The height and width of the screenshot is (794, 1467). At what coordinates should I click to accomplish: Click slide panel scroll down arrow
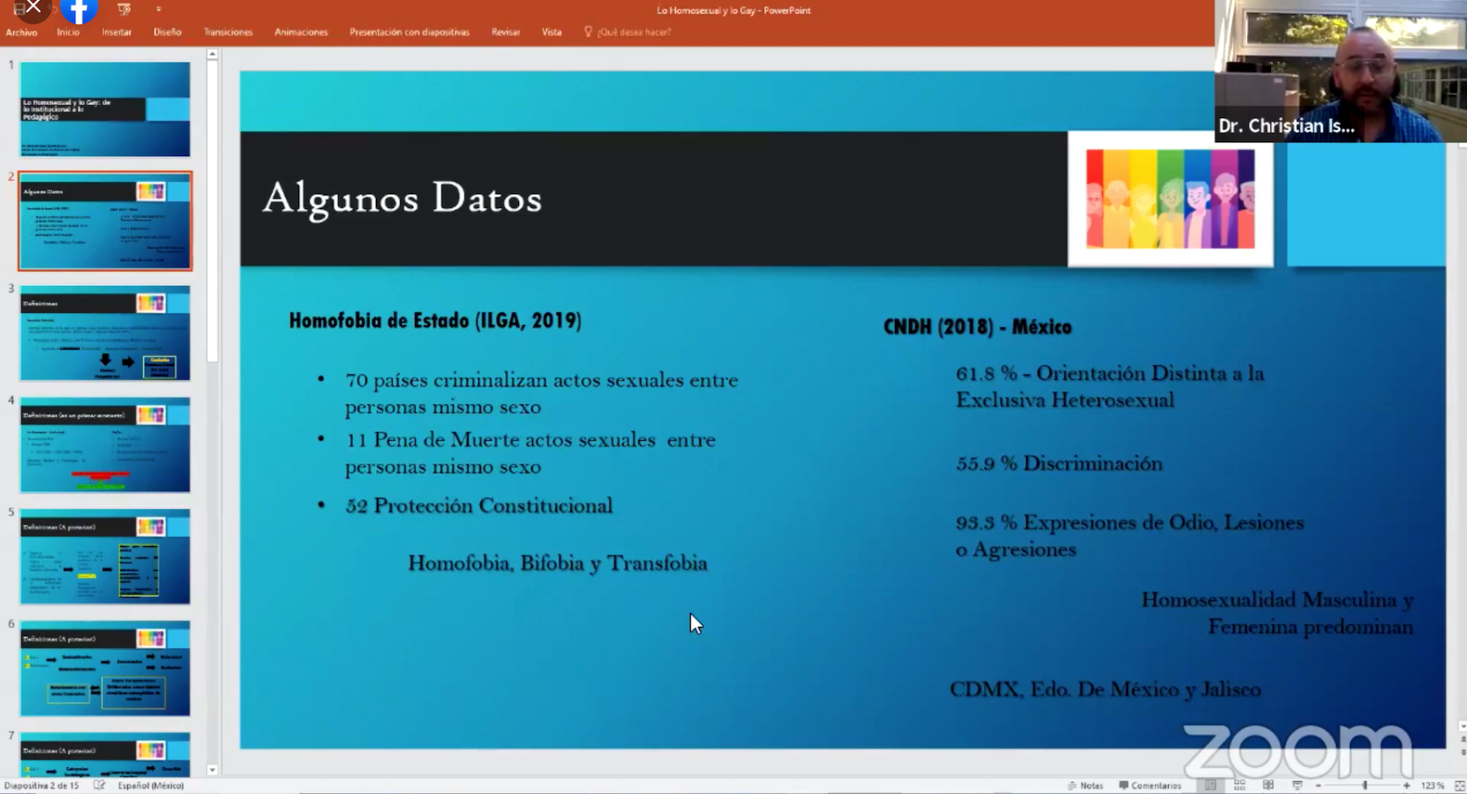click(x=213, y=770)
